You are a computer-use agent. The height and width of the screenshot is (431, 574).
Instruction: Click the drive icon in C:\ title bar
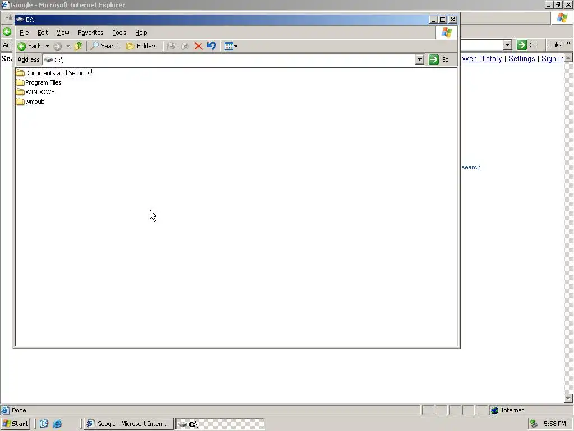tap(20, 20)
